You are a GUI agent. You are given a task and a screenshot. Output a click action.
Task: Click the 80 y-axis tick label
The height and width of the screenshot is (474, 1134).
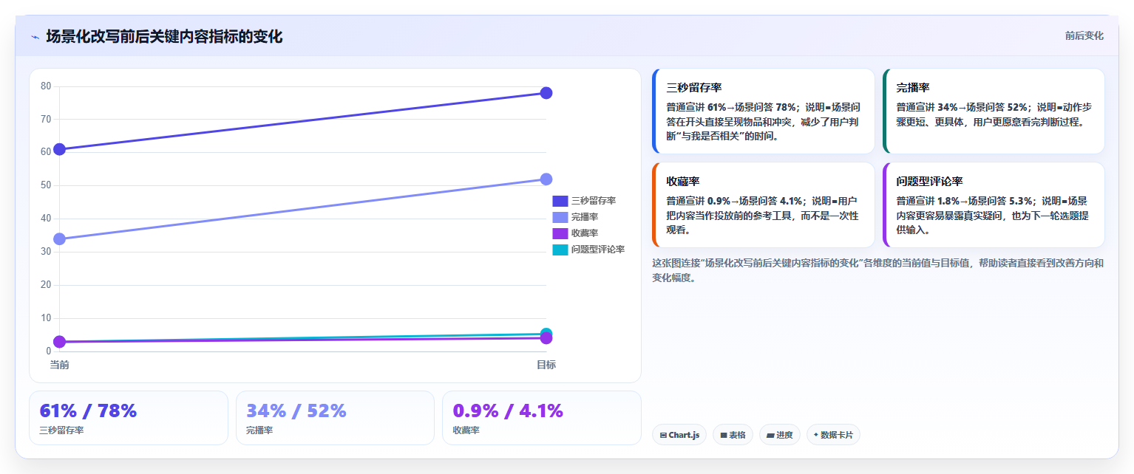coord(46,86)
